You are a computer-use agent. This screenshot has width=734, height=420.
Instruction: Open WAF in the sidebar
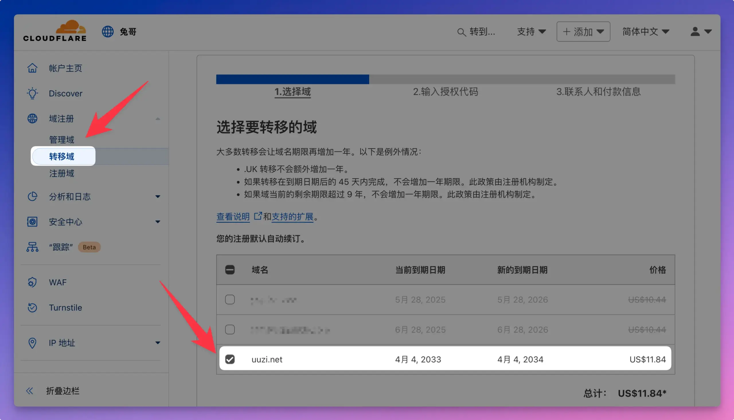pyautogui.click(x=58, y=282)
